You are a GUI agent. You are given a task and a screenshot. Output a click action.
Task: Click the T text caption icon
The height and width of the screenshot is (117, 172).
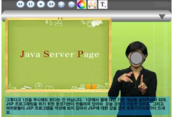pos(103,4)
